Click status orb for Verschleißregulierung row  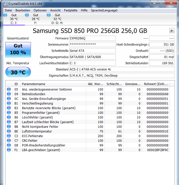[9, 103]
